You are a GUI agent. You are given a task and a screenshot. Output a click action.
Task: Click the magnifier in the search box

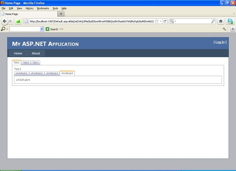pyautogui.click(x=213, y=21)
